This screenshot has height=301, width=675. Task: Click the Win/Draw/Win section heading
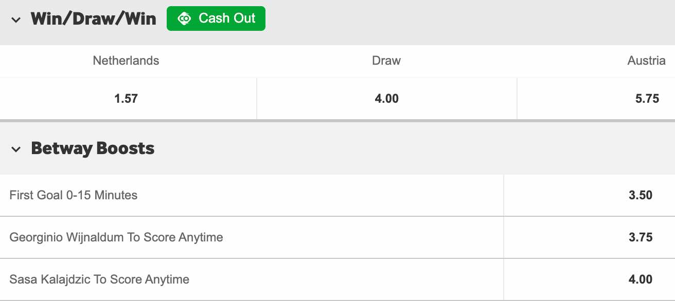[94, 18]
